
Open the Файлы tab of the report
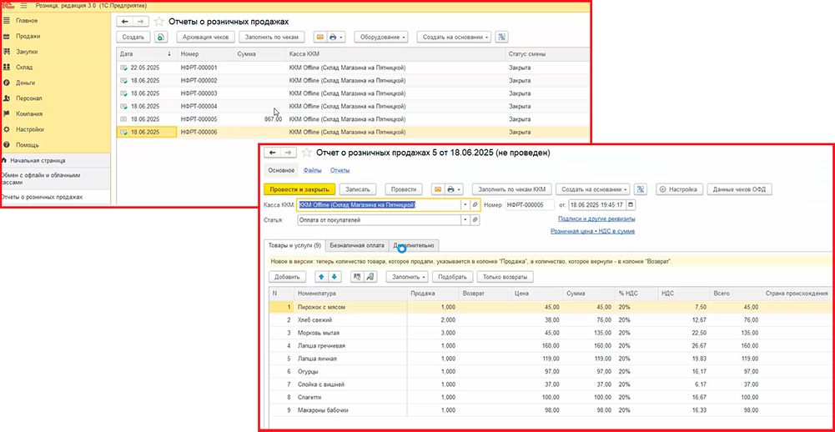(312, 170)
